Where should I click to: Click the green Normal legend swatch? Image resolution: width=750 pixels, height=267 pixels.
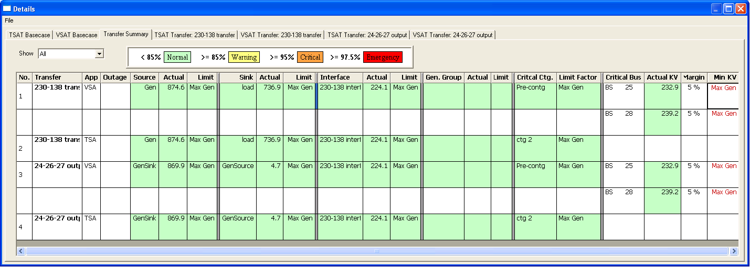pyautogui.click(x=177, y=57)
